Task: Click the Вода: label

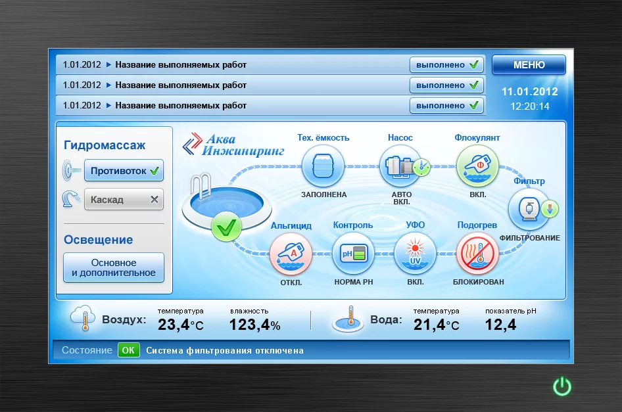Action: [x=385, y=319]
